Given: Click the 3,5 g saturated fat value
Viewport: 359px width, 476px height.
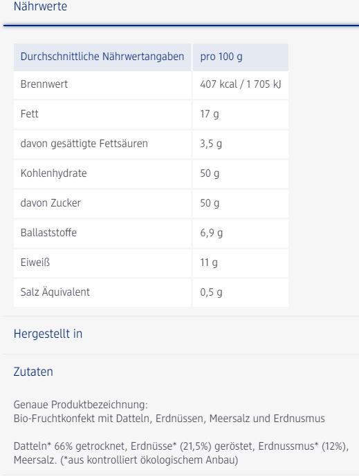Looking at the screenshot, I should click(x=211, y=144).
